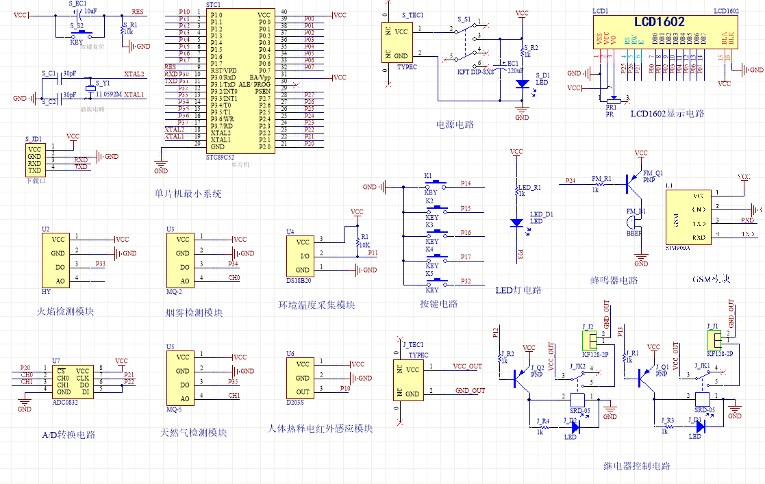This screenshot has width=765, height=484.
Task: Select the '单片机最小系统' caption
Action: [x=188, y=194]
